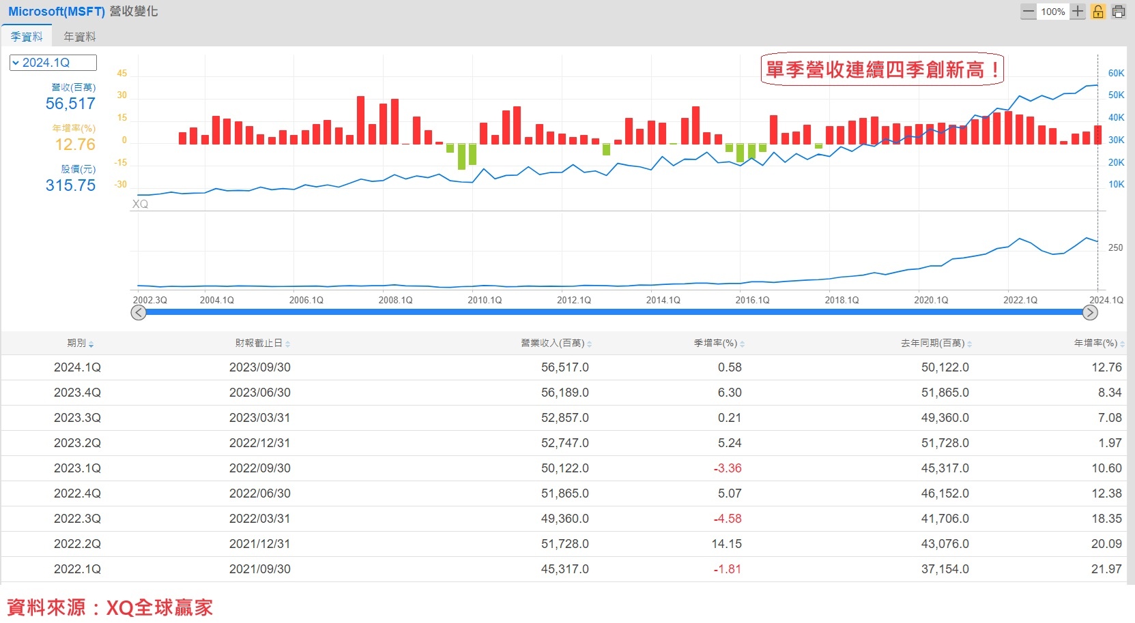
Task: Click annual growth value 12.76 in table
Action: 1106,367
